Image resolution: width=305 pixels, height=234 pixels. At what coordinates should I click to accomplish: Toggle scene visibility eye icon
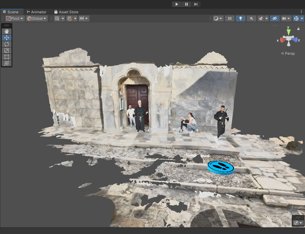274,18
